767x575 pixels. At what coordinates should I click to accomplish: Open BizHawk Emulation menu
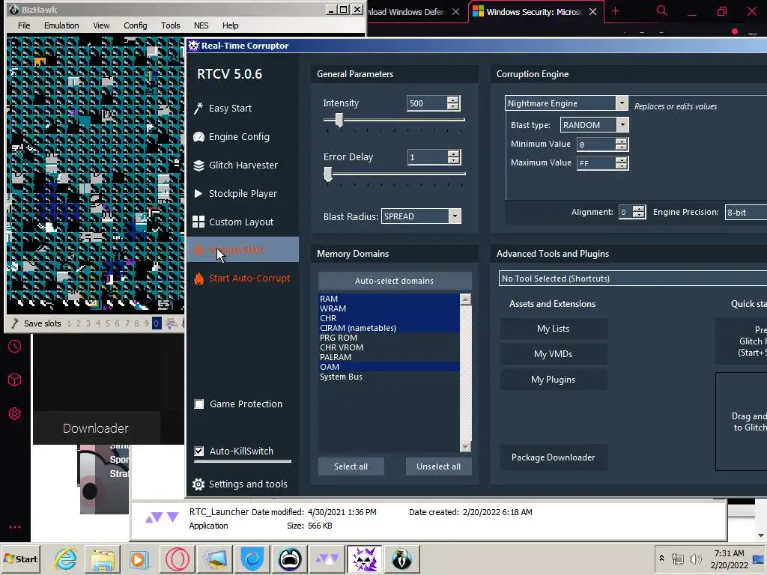[61, 25]
